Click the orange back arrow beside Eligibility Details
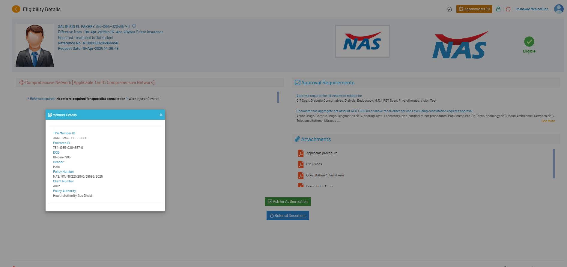567x267 pixels. pos(16,9)
